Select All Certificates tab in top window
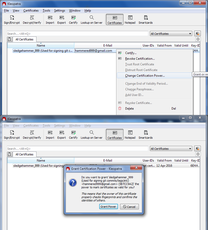The image size is (208, 230). pos(24,39)
